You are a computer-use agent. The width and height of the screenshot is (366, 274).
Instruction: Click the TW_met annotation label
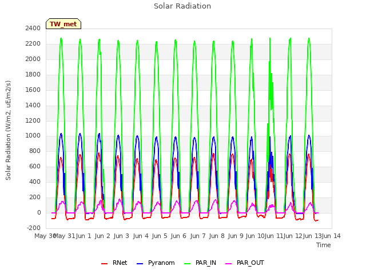63,24
